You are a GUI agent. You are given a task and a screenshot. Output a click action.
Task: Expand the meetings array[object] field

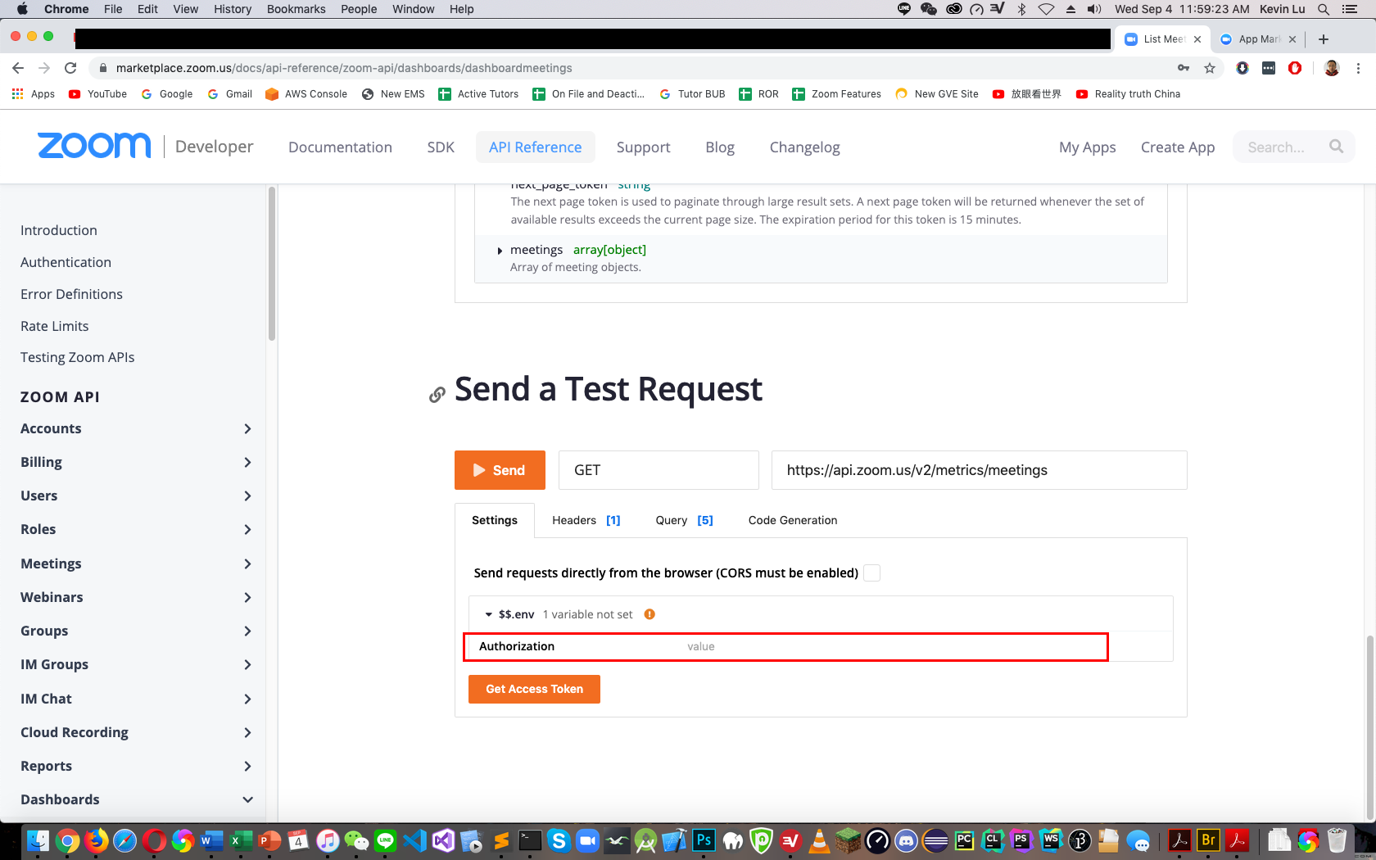[500, 251]
